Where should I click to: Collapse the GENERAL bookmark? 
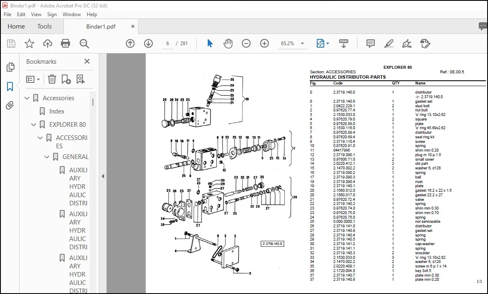(47, 157)
